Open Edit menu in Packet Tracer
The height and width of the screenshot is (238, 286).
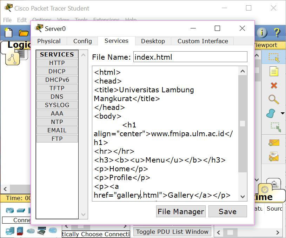[22, 20]
